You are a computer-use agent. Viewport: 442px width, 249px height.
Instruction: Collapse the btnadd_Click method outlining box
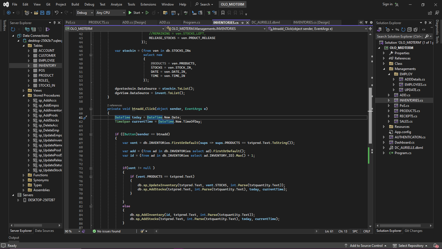[91, 109]
